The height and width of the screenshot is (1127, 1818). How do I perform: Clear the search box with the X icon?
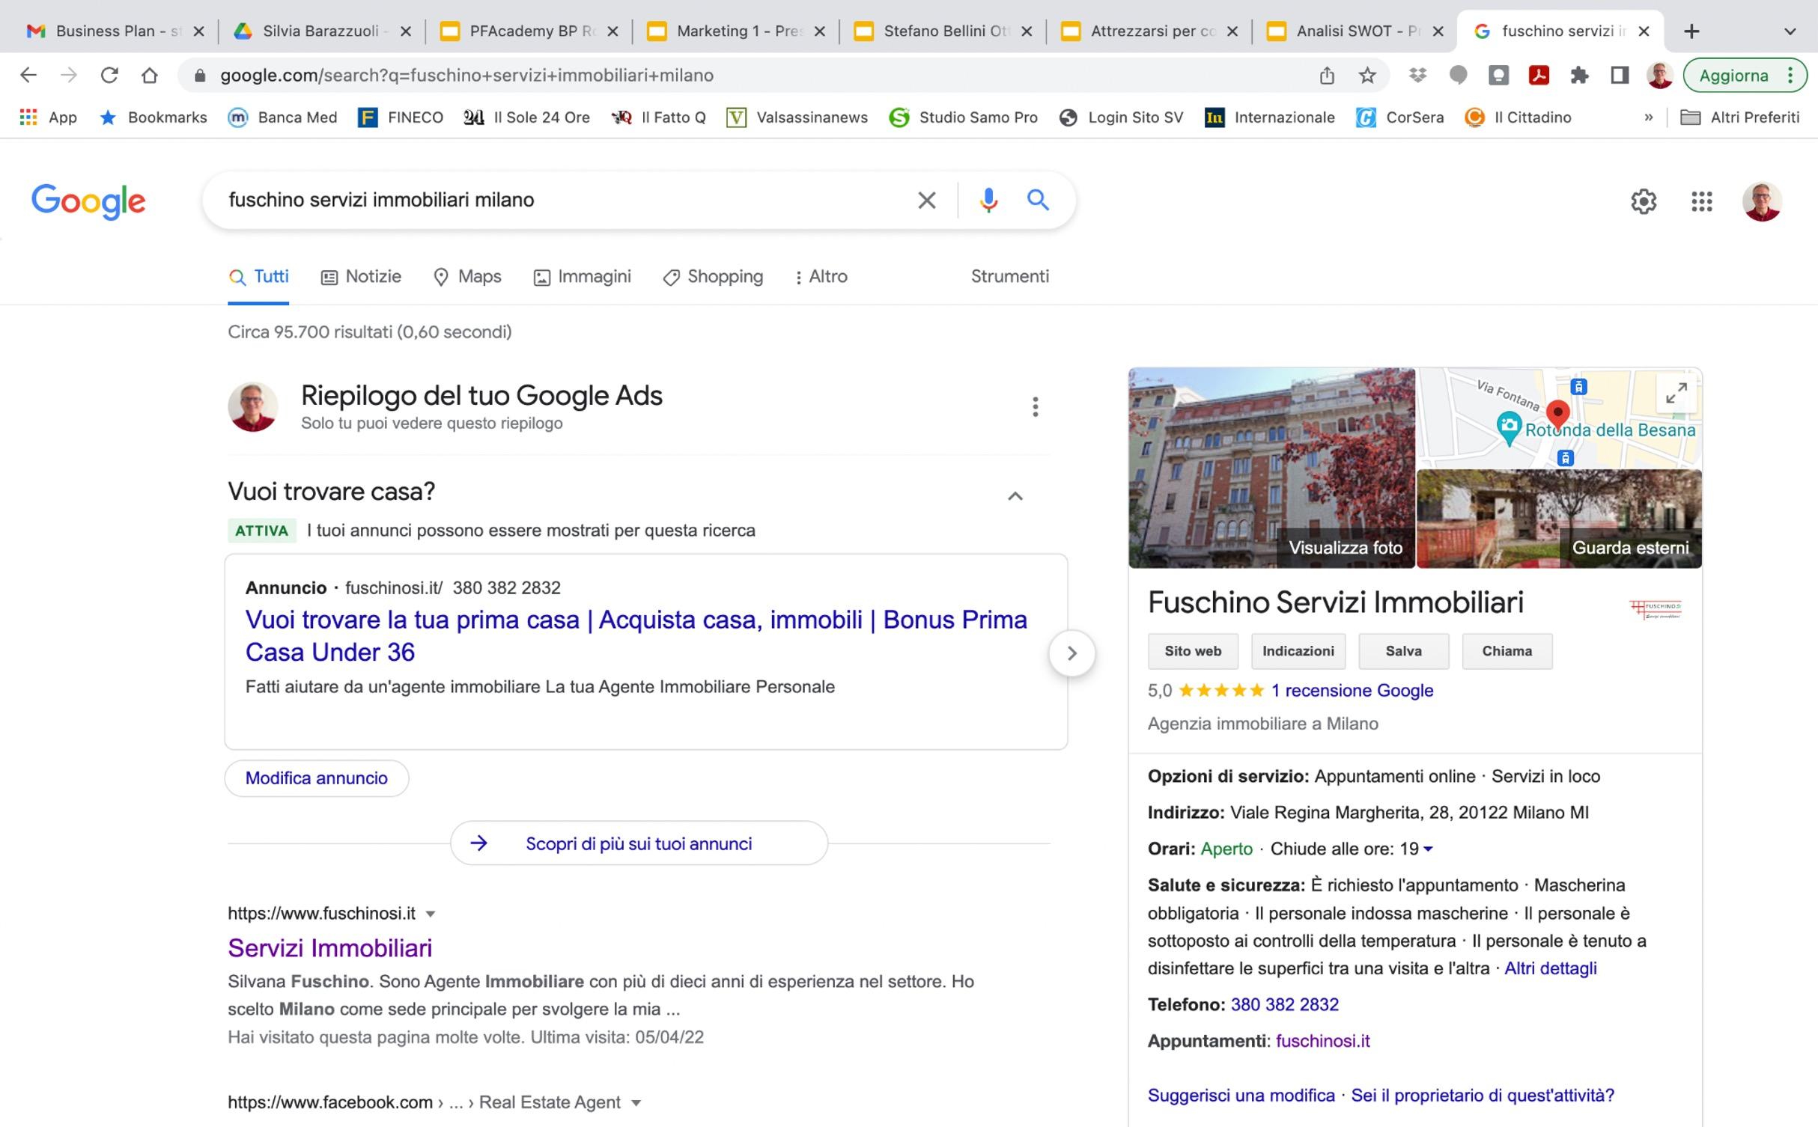pos(926,200)
